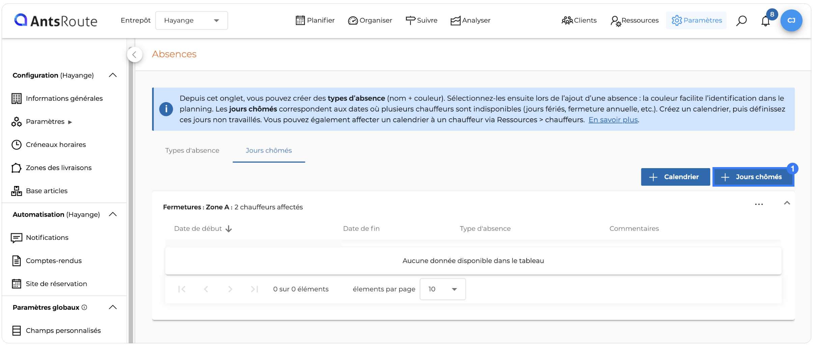This screenshot has width=813, height=345.
Task: Click the search magnifier icon
Action: point(741,21)
